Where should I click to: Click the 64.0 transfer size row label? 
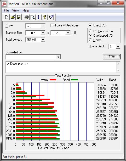[x=12, y=112]
